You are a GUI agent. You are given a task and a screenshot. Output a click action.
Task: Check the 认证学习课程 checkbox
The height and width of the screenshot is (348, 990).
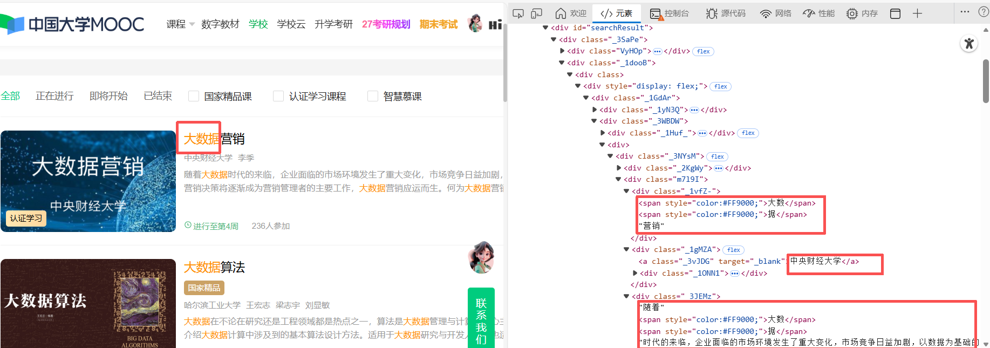[278, 96]
